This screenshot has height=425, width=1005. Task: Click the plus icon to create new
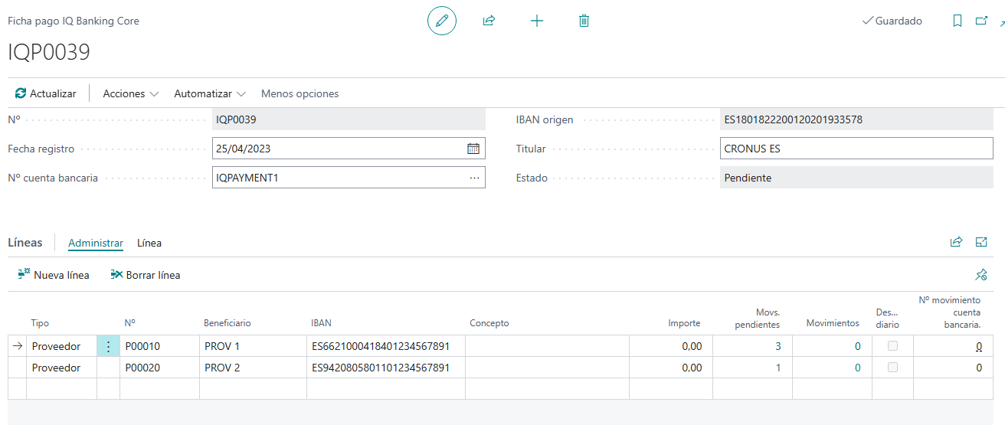[x=537, y=21]
